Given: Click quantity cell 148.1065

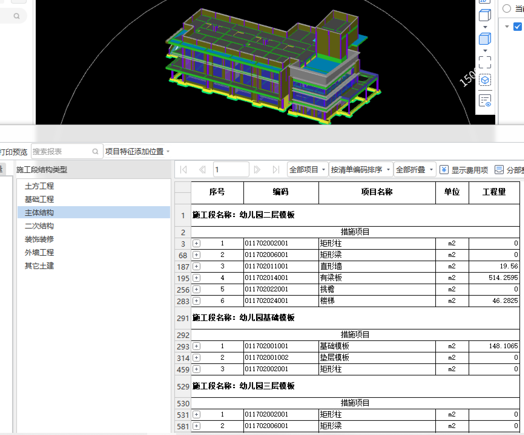Looking at the screenshot, I should (x=494, y=346).
